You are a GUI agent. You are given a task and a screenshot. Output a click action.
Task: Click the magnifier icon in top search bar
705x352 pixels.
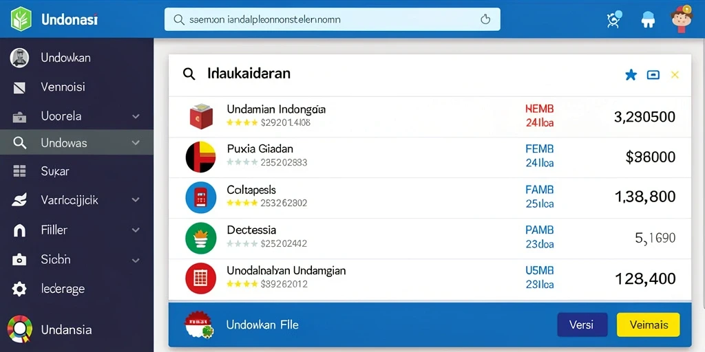[x=178, y=19]
